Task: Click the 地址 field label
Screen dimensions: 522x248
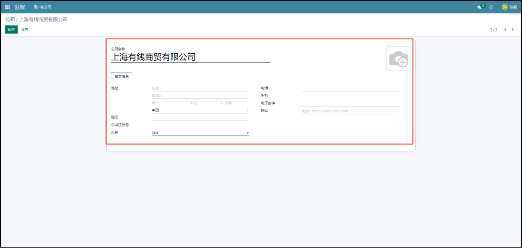Action: tap(115, 88)
